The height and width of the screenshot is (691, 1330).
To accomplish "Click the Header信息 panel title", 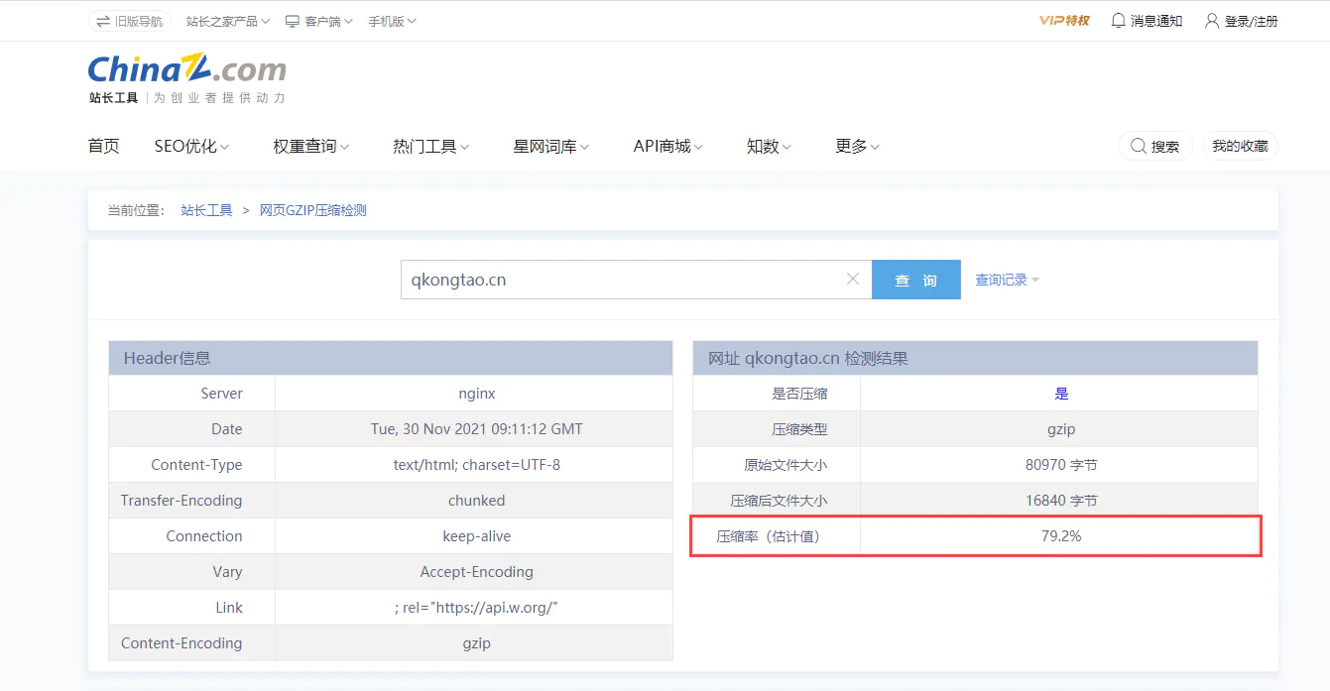I will pyautogui.click(x=168, y=358).
